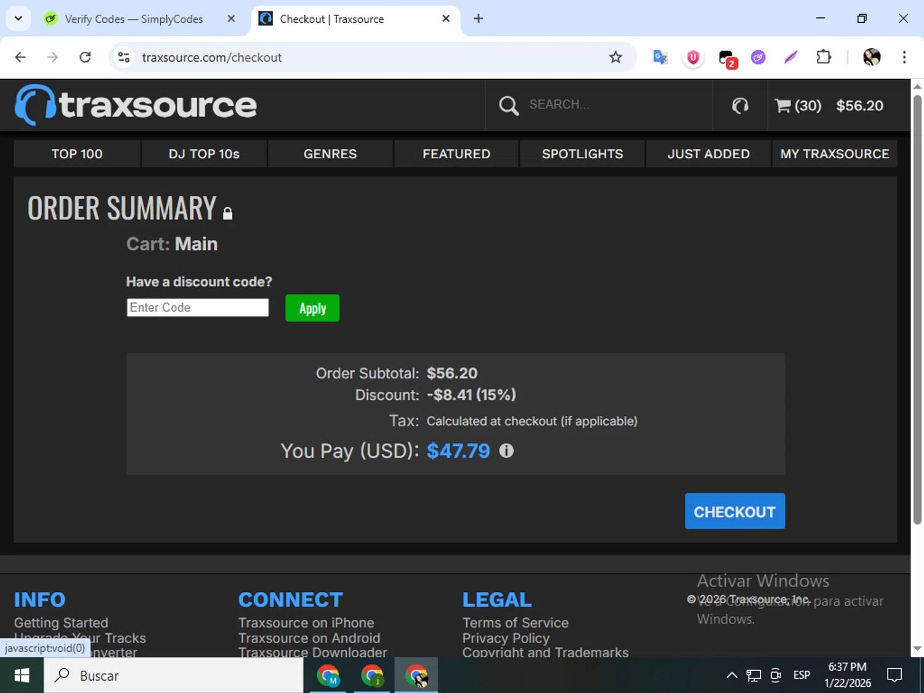Viewport: 924px width, 693px height.
Task: Open Traxsource on iPhone link
Action: click(306, 623)
